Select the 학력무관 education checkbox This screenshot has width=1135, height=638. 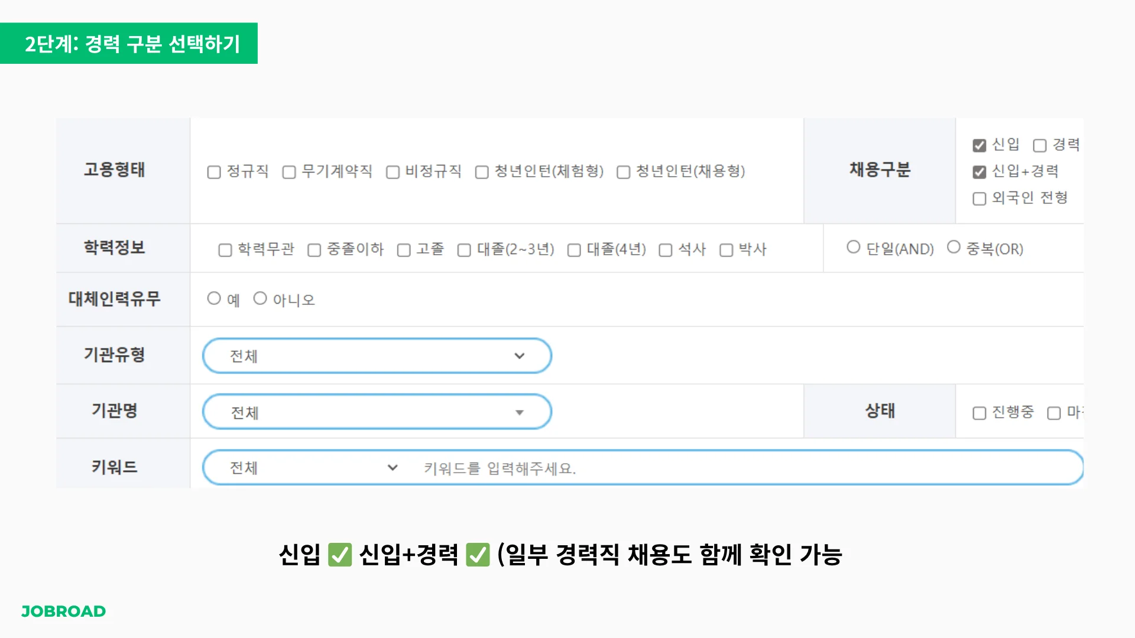tap(225, 250)
